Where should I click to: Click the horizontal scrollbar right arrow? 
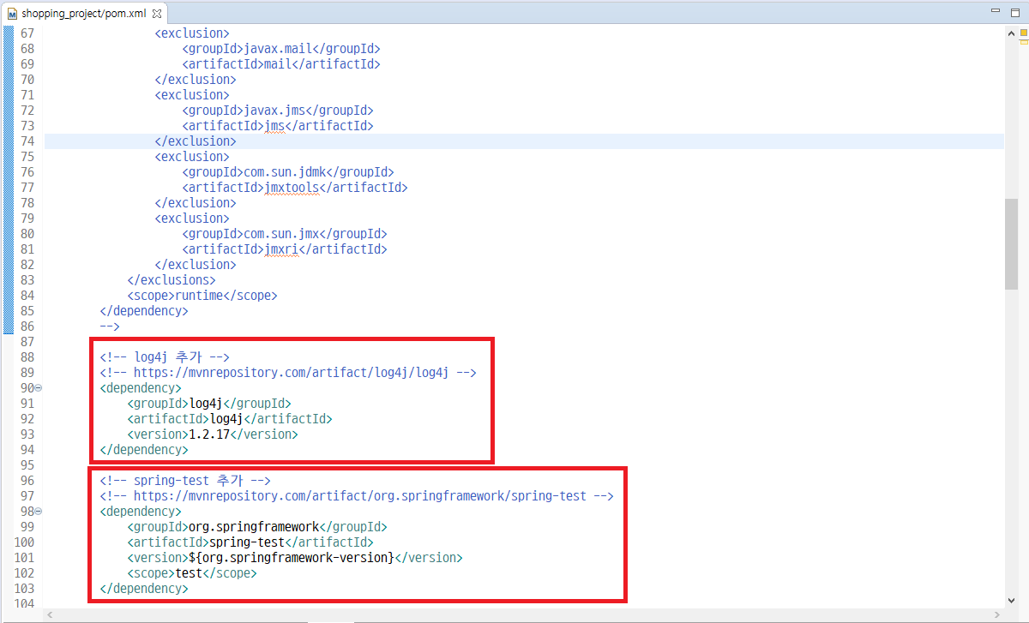(997, 615)
